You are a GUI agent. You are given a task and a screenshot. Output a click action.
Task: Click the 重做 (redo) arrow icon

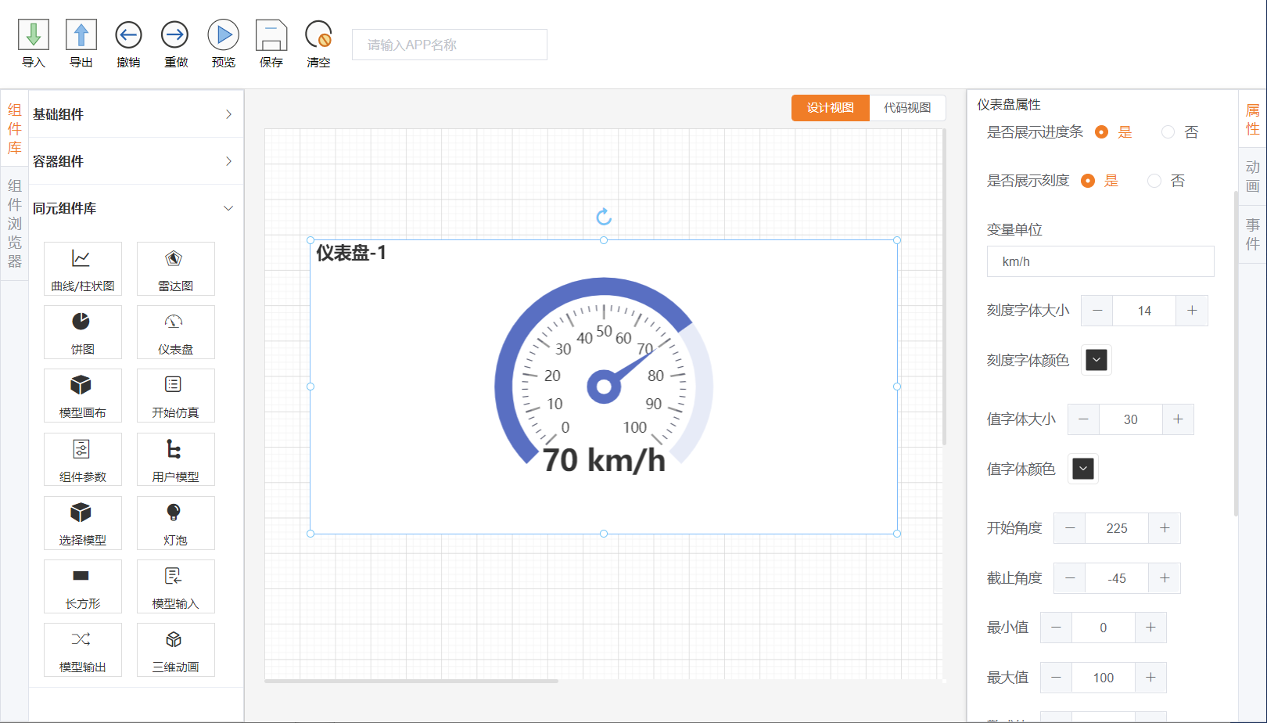(x=175, y=35)
